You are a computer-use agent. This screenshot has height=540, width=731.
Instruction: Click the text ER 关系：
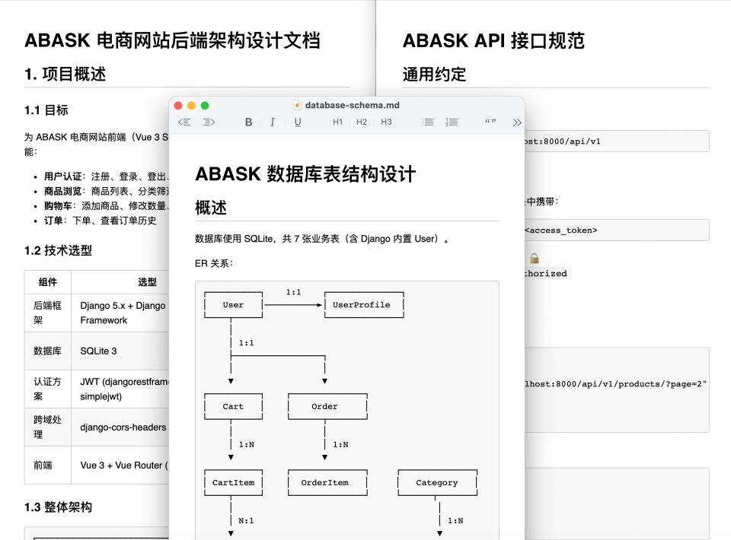tap(214, 263)
